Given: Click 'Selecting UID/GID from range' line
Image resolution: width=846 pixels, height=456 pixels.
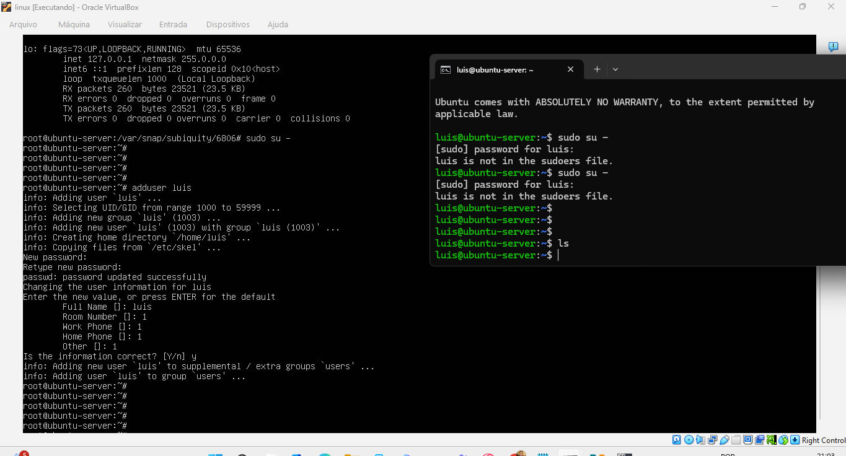Looking at the screenshot, I should 152,208.
